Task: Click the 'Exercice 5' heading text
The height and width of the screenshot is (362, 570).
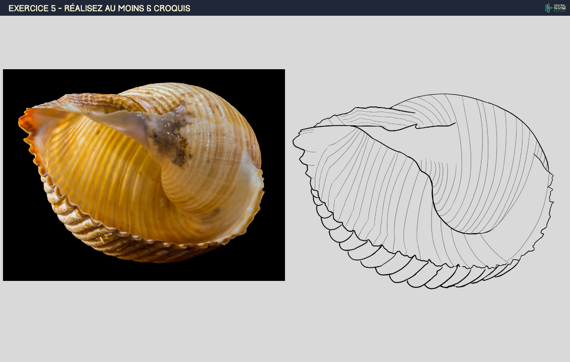Action: pyautogui.click(x=32, y=8)
